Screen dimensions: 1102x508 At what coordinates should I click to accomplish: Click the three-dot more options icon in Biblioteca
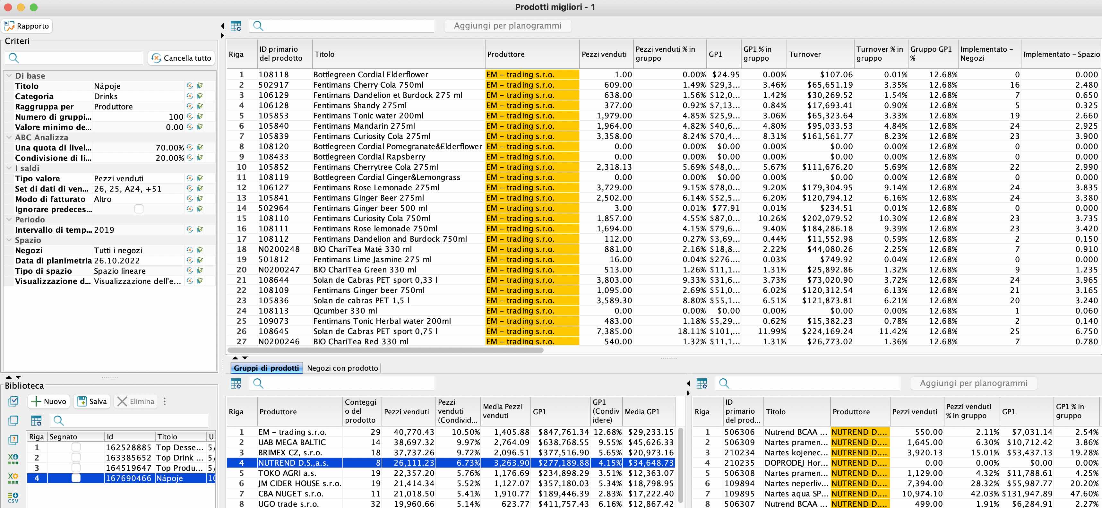[x=165, y=401]
